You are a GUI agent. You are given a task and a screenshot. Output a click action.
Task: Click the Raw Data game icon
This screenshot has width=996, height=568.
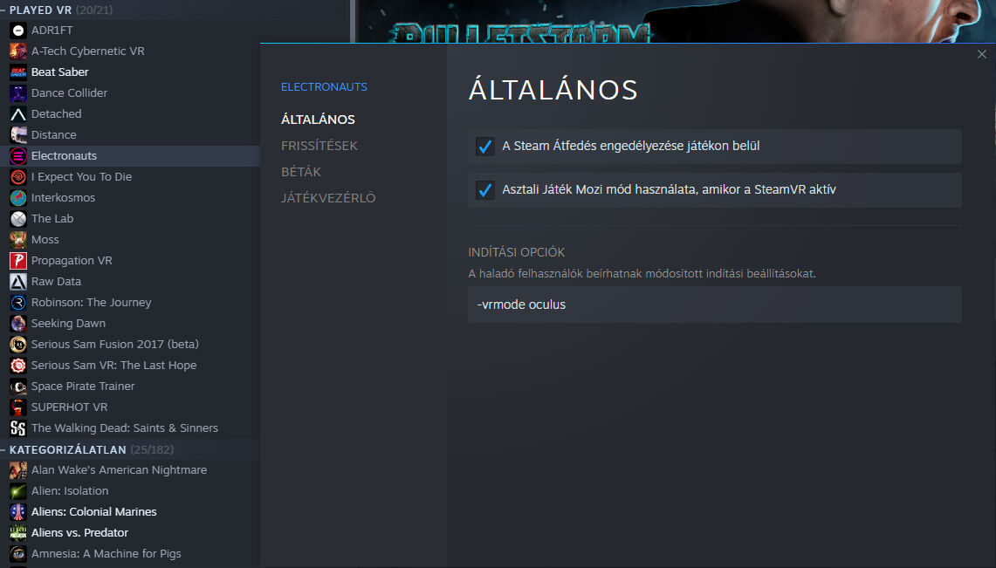click(x=17, y=282)
